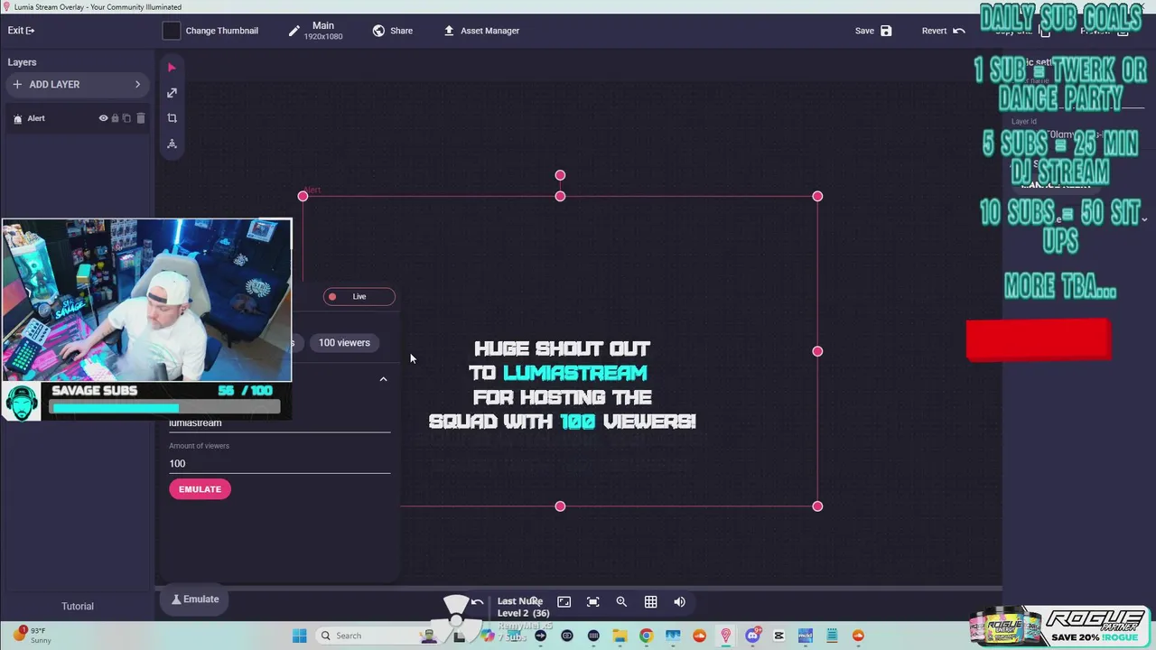Click ADD LAYER button

tap(77, 84)
